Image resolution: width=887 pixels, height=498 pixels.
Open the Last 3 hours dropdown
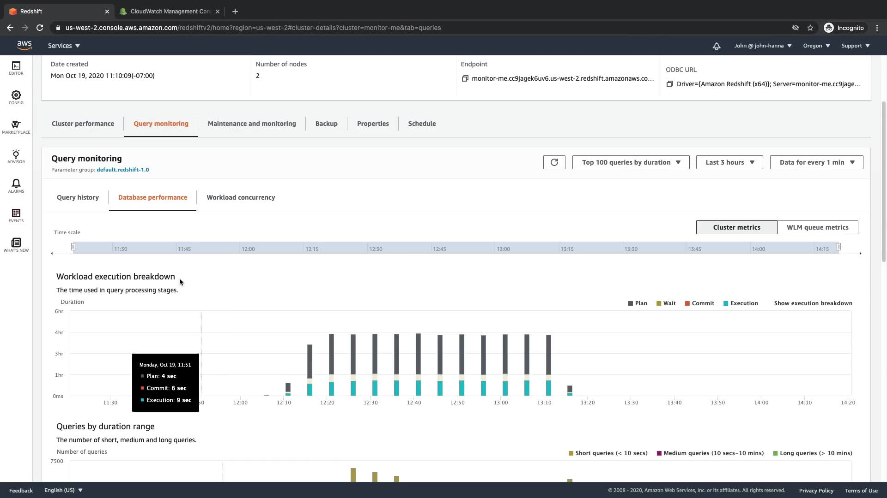(x=729, y=162)
